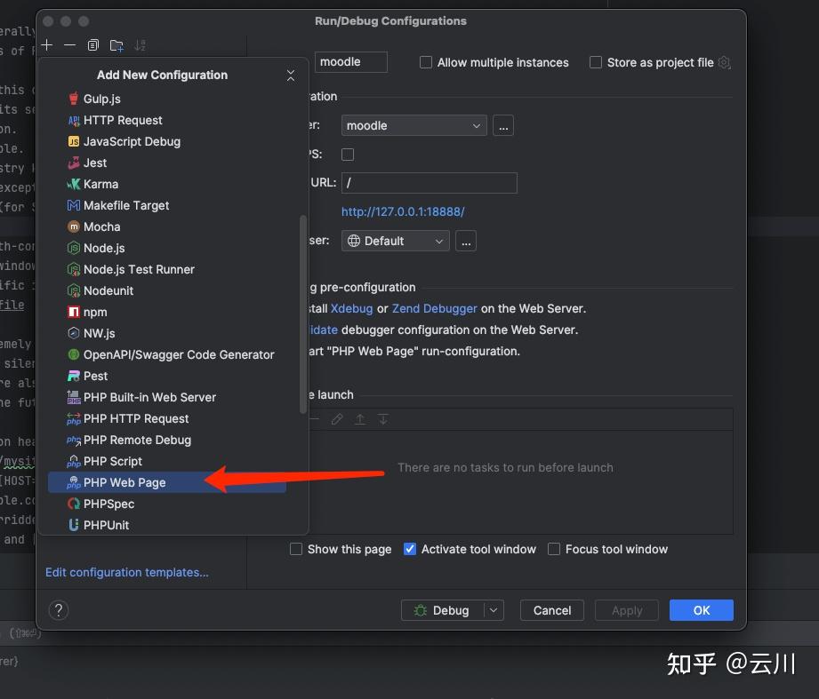Choose OpenAPI/Swagger Code Generator
Screen dimensions: 819x699
(x=167, y=354)
